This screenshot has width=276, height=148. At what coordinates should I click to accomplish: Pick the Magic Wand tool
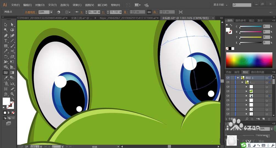pyautogui.click(x=5, y=30)
